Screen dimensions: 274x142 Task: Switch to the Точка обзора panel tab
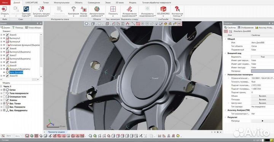pos(33,28)
